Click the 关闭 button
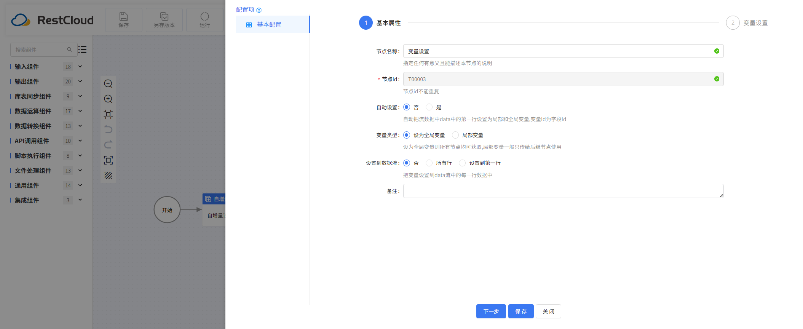Viewport: 803px width, 329px height. click(548, 311)
